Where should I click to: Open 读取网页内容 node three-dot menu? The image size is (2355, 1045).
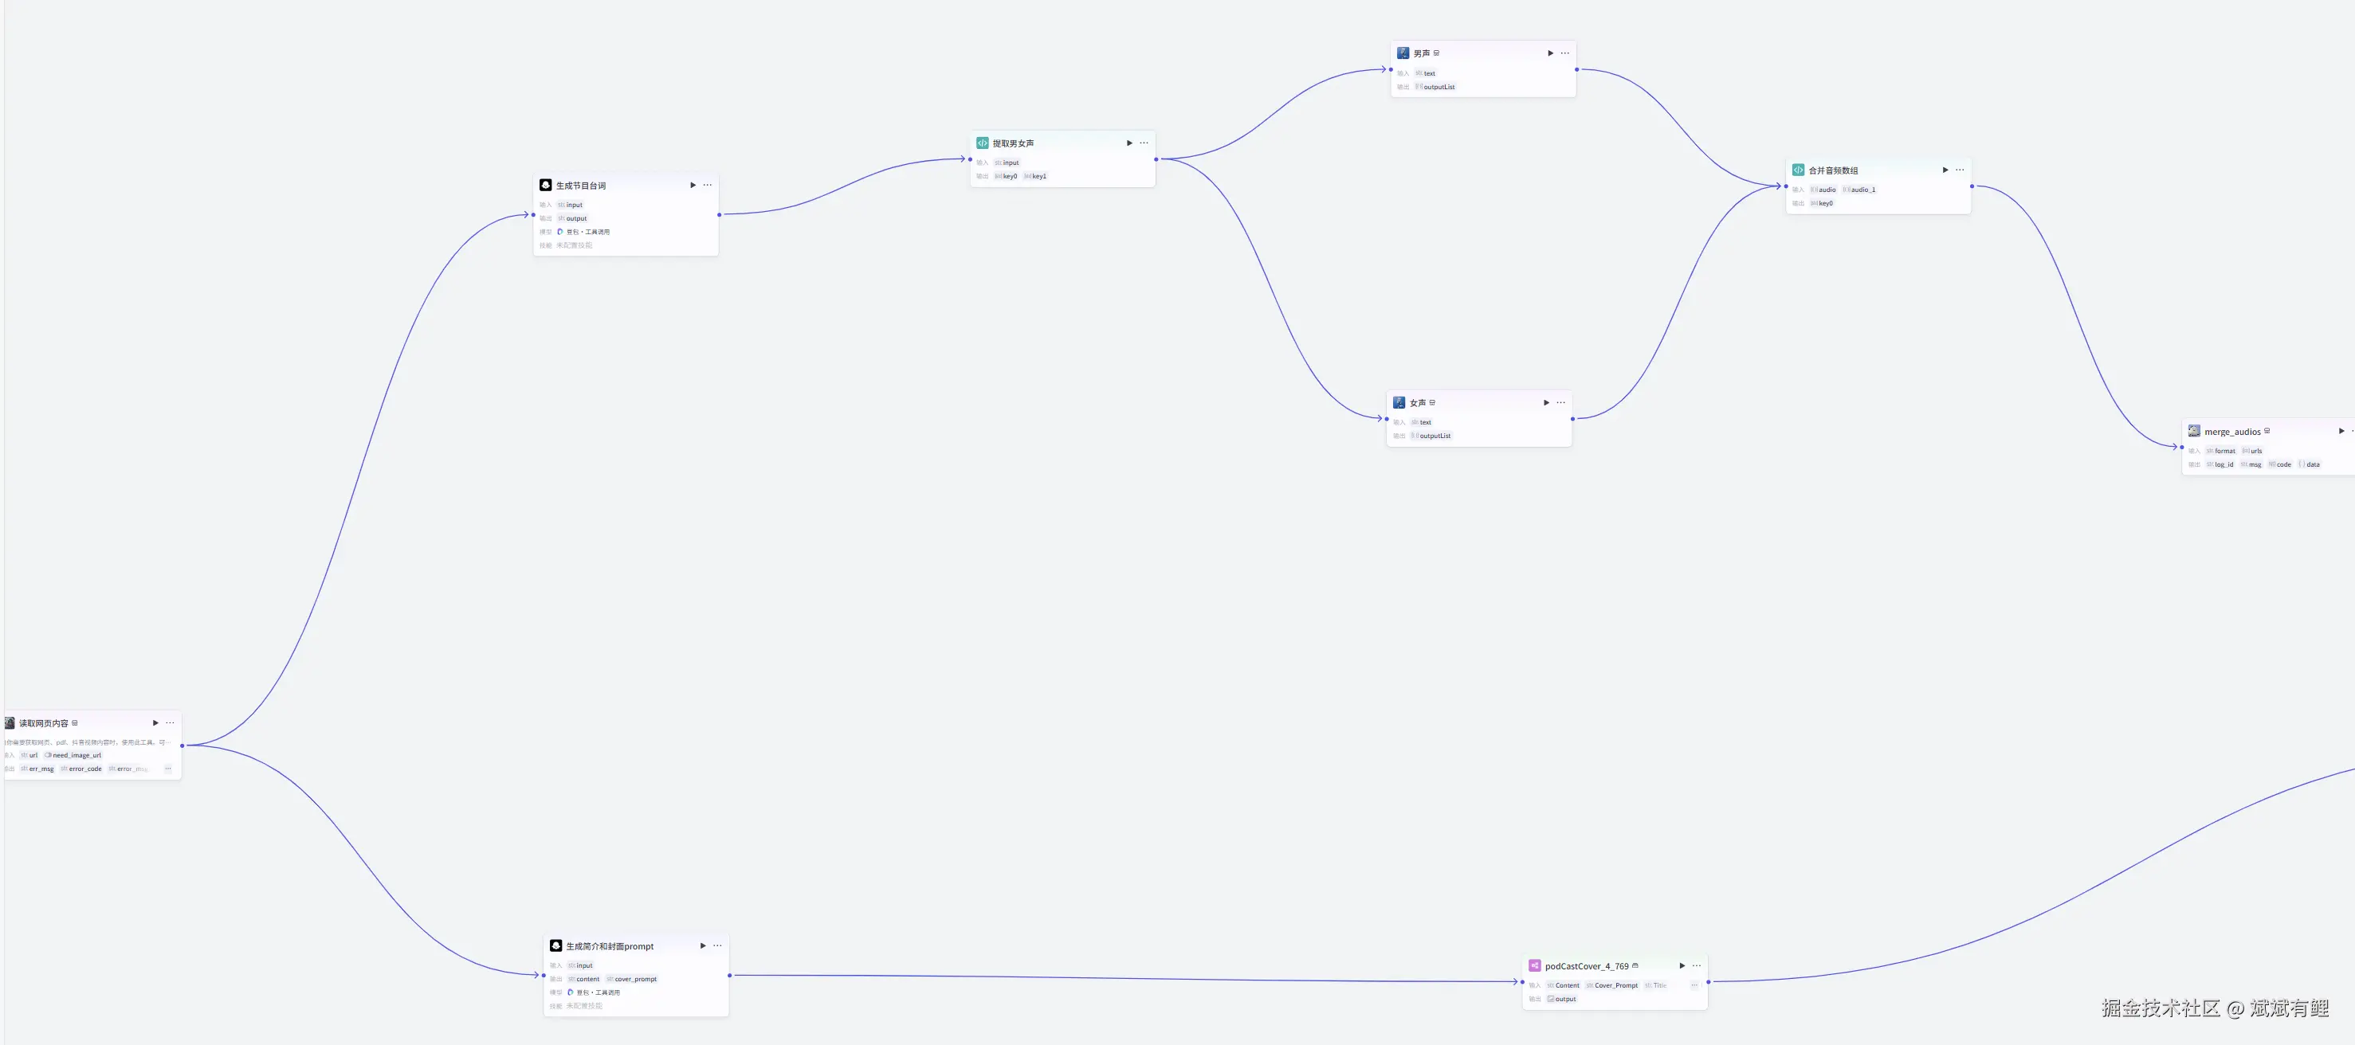coord(170,723)
